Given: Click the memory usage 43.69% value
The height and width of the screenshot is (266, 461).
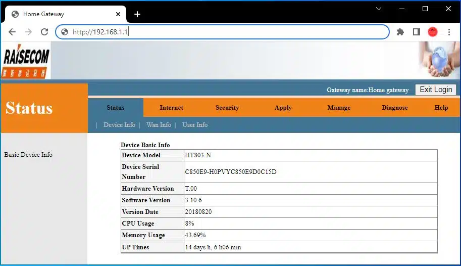Looking at the screenshot, I should (x=195, y=235).
